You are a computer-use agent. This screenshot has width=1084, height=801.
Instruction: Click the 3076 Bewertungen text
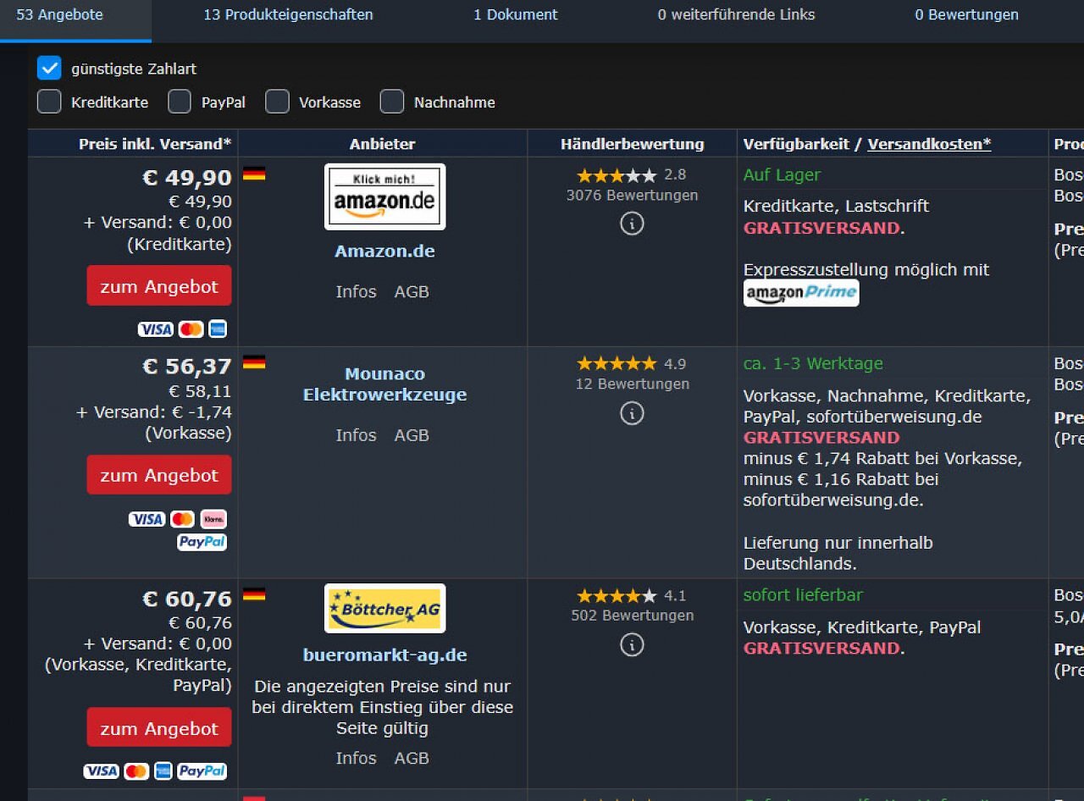pos(632,196)
